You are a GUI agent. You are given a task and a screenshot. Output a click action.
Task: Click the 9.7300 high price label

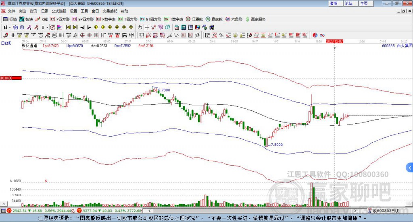(164, 90)
